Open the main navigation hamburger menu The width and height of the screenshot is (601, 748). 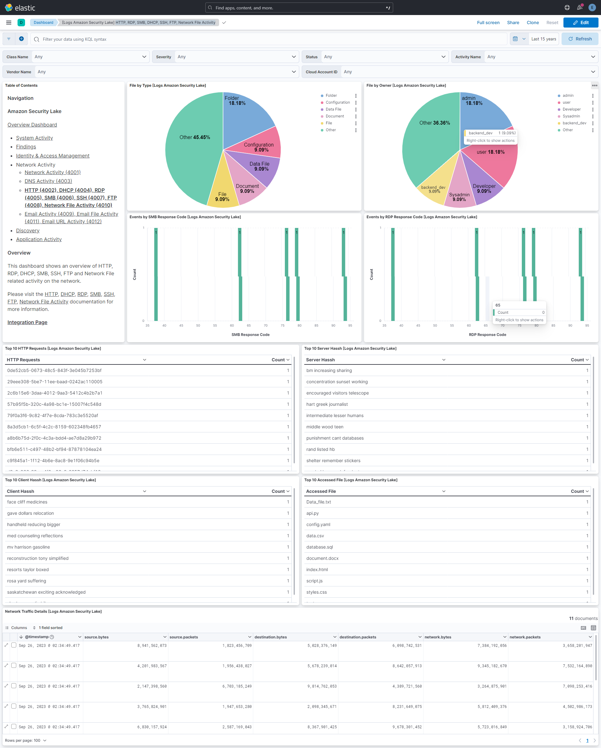pos(8,22)
